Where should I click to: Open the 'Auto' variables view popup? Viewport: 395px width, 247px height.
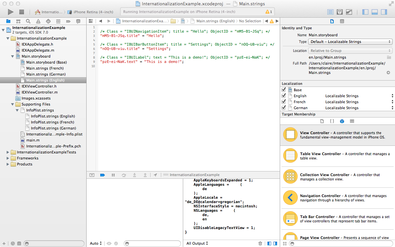point(96,243)
